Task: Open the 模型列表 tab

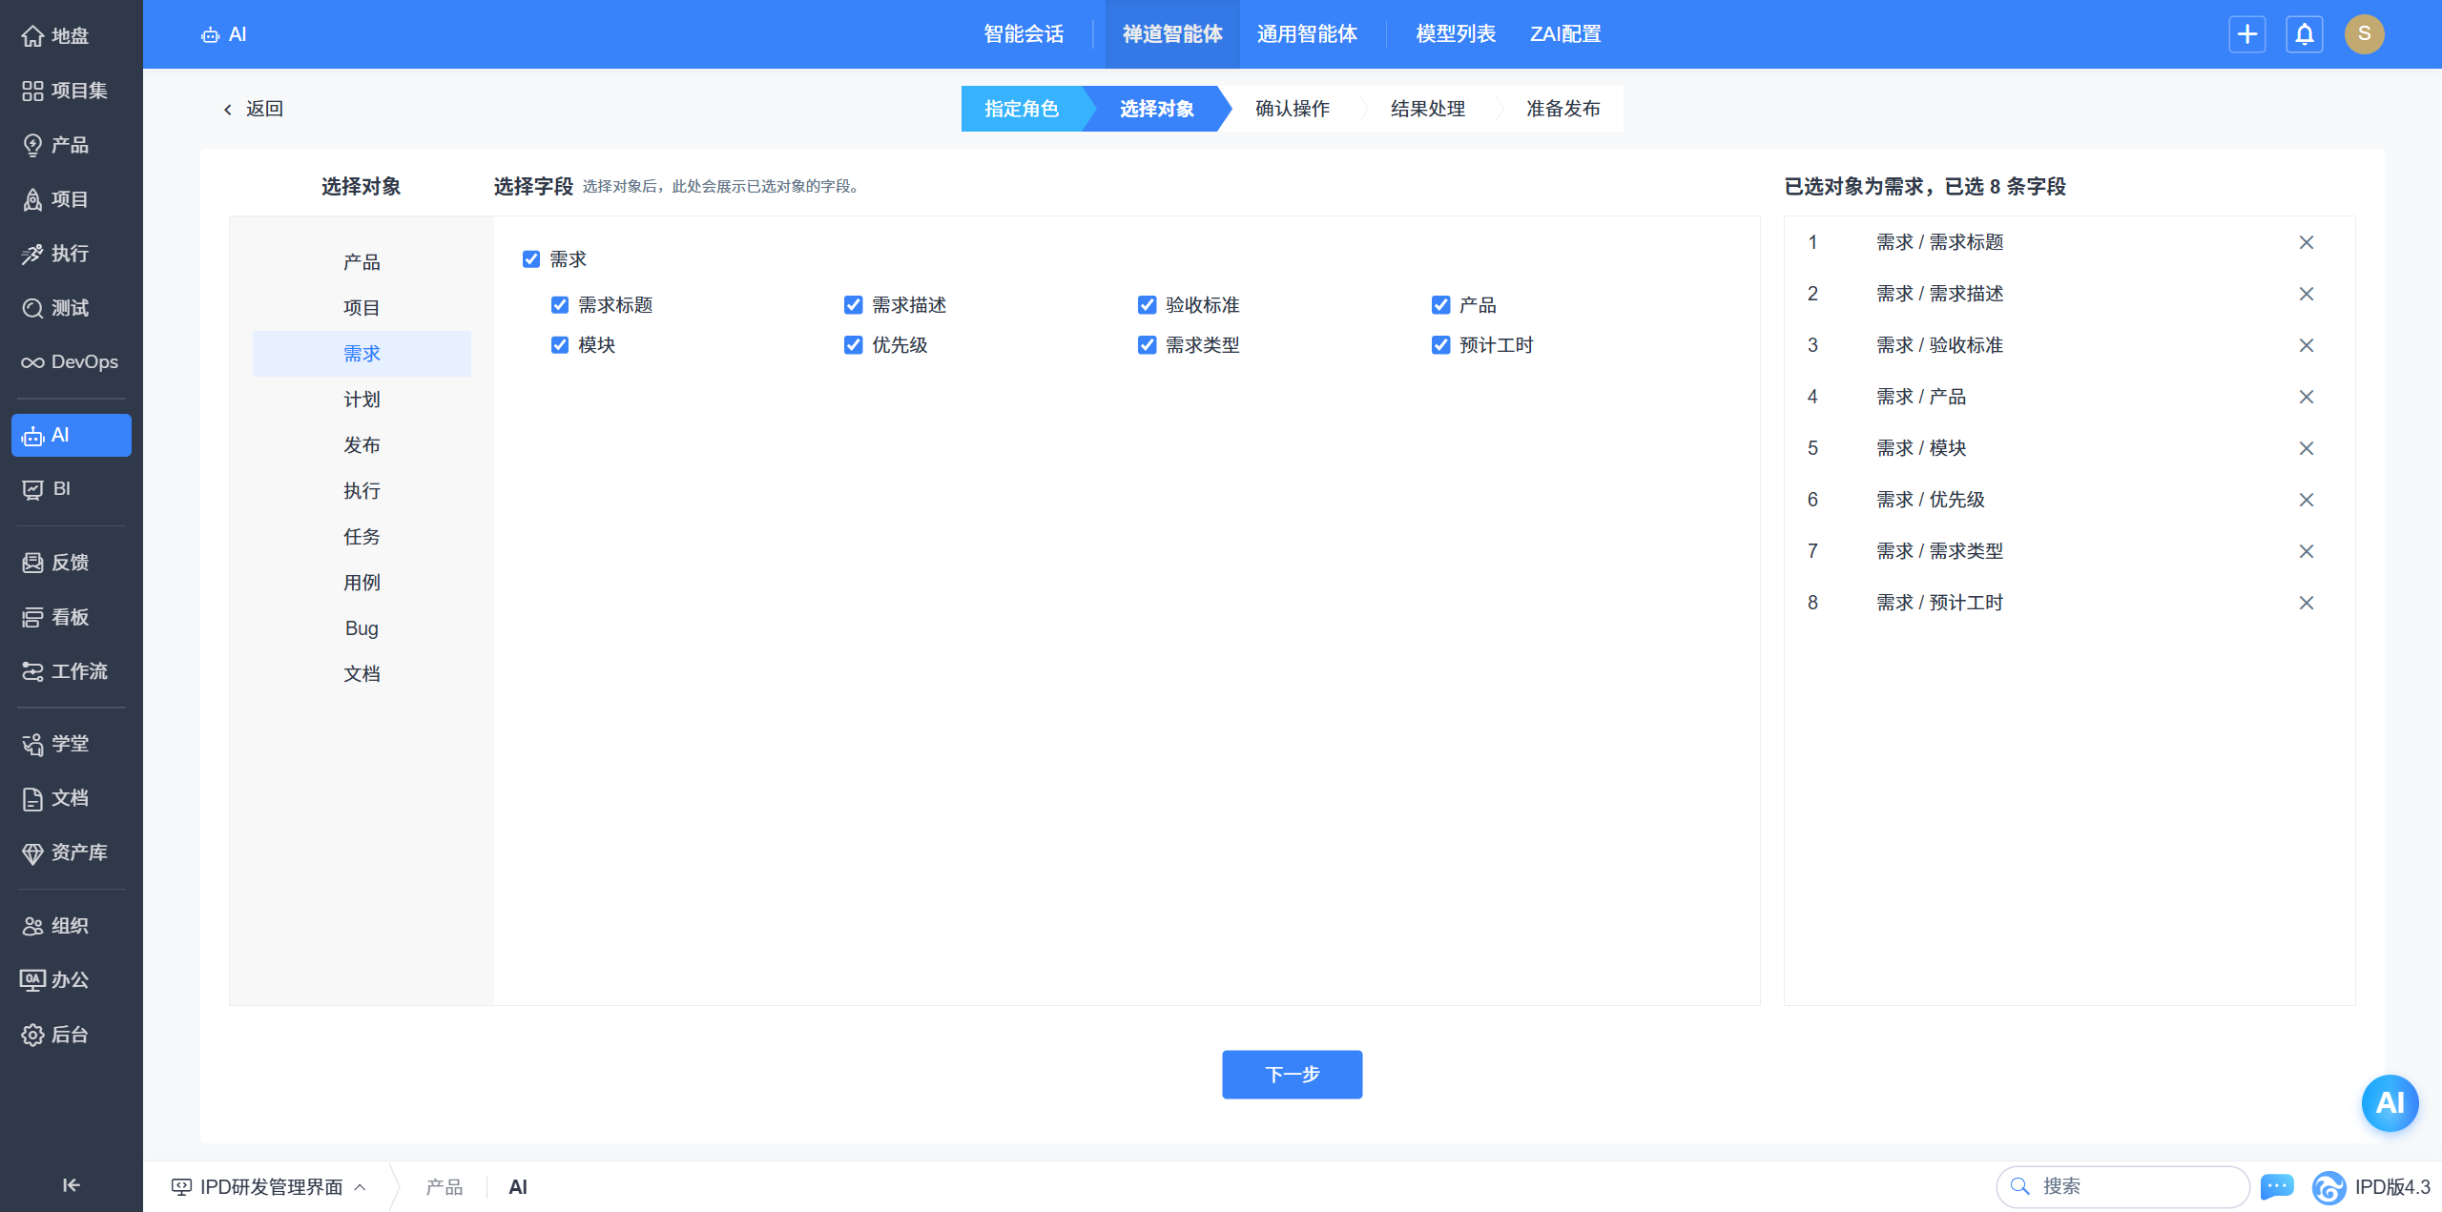Action: pyautogui.click(x=1456, y=34)
